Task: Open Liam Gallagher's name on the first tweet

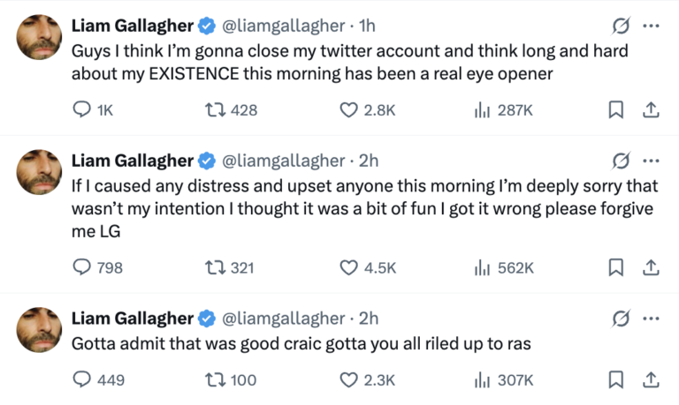Action: [132, 26]
